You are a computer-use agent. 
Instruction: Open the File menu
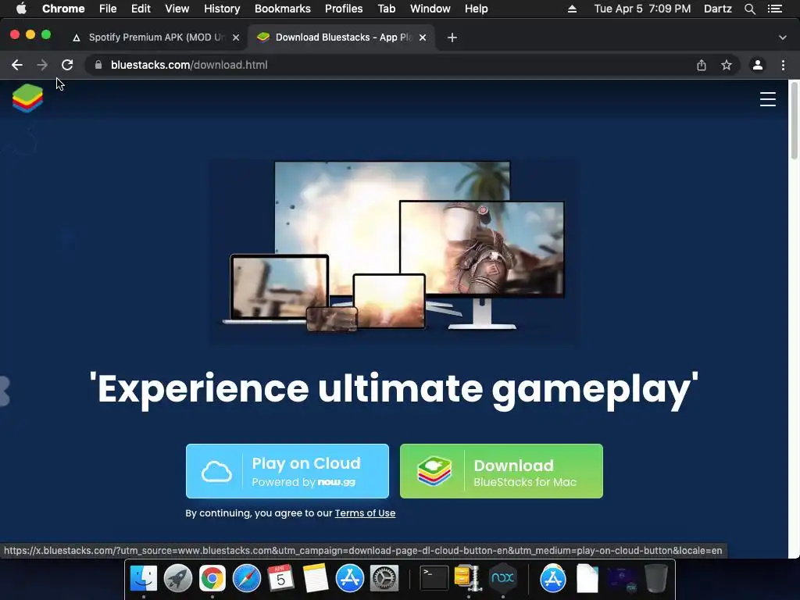pos(108,9)
